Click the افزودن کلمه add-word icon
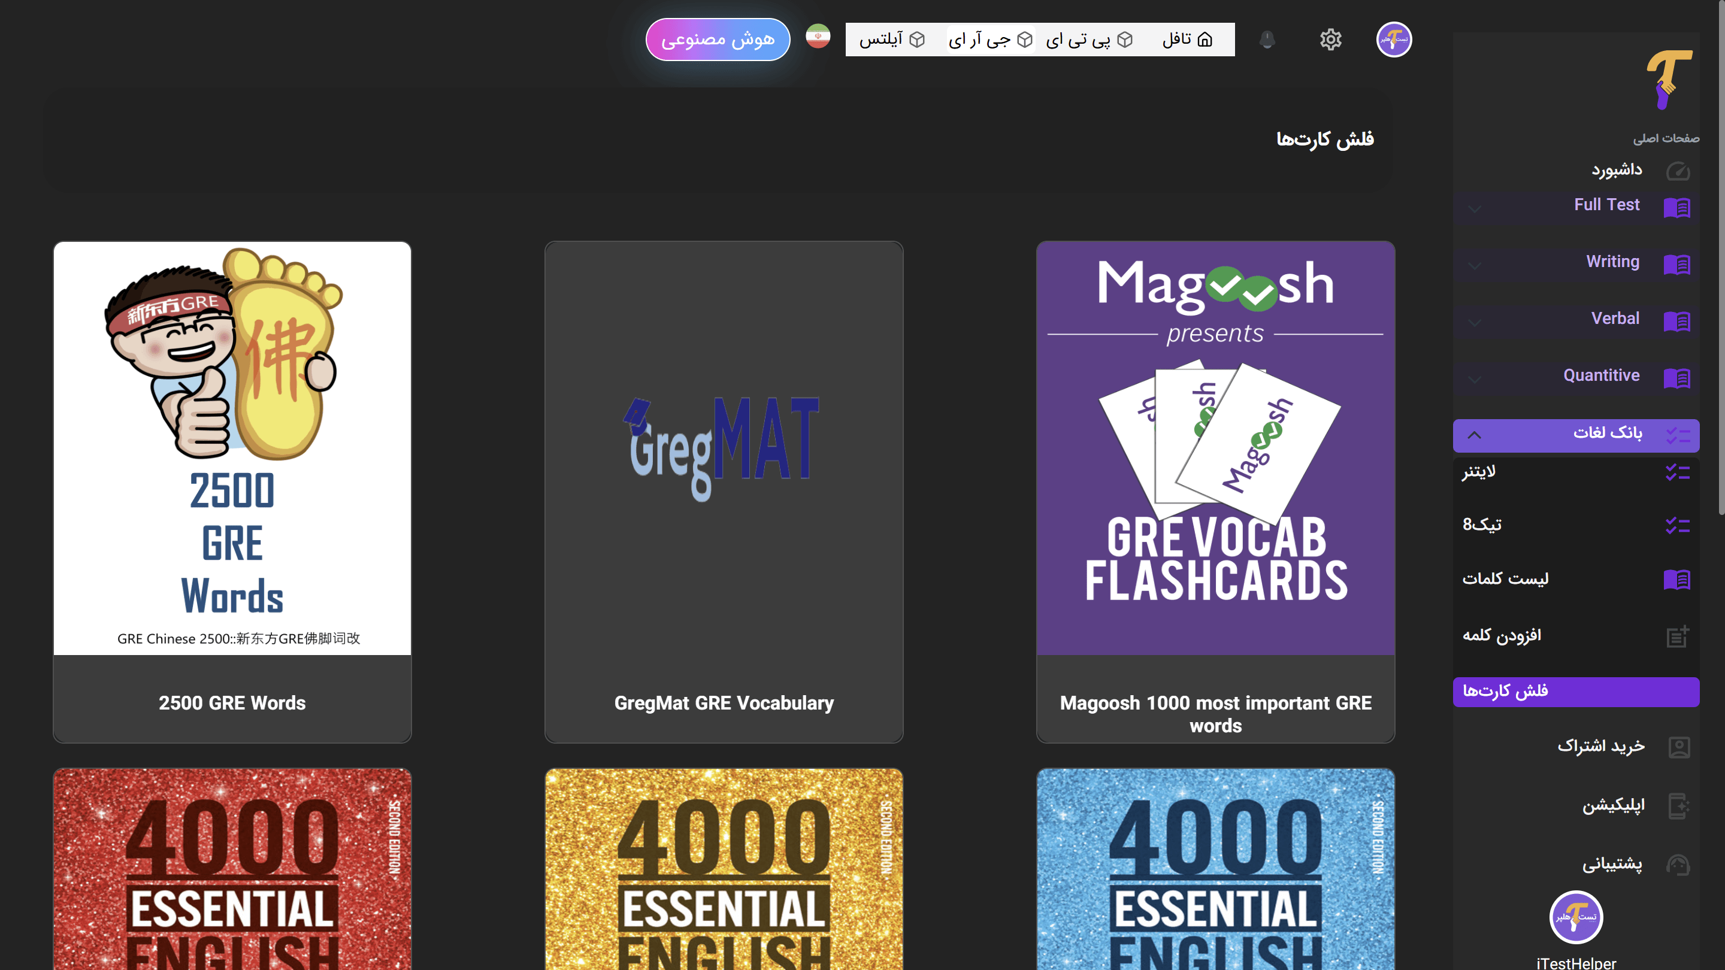Image resolution: width=1725 pixels, height=970 pixels. pyautogui.click(x=1678, y=635)
